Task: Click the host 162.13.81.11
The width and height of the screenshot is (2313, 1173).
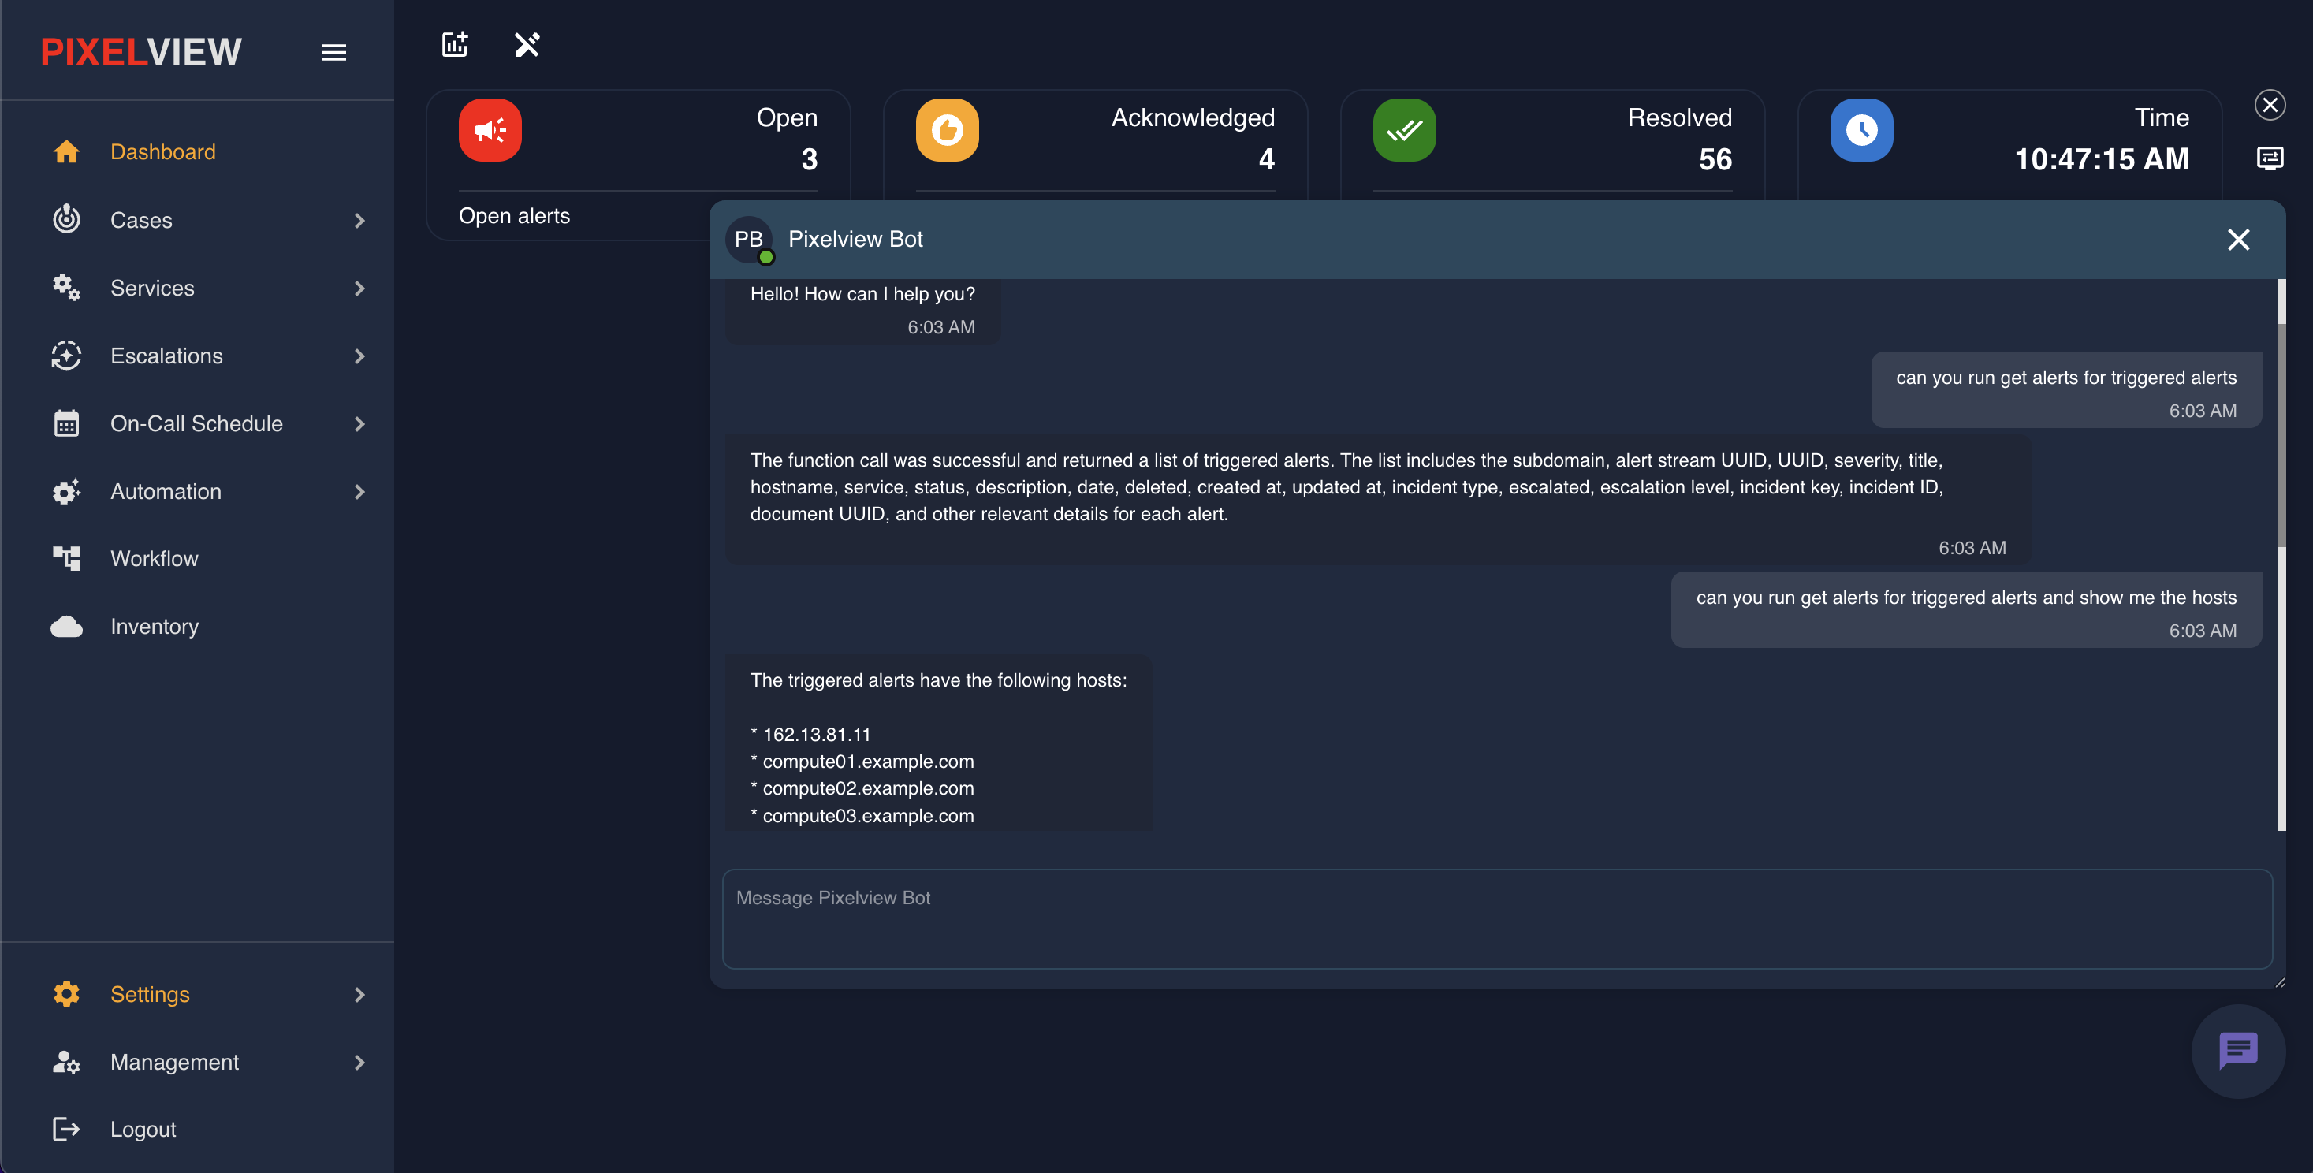Action: click(816, 734)
